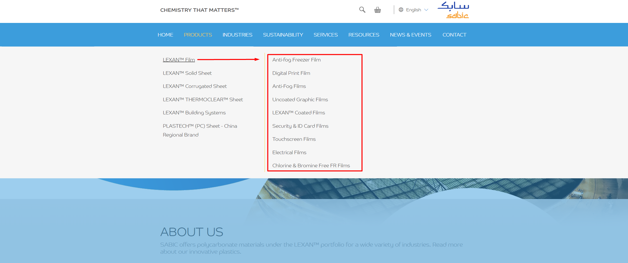
Task: Click the SABIC logo
Action: 453,10
